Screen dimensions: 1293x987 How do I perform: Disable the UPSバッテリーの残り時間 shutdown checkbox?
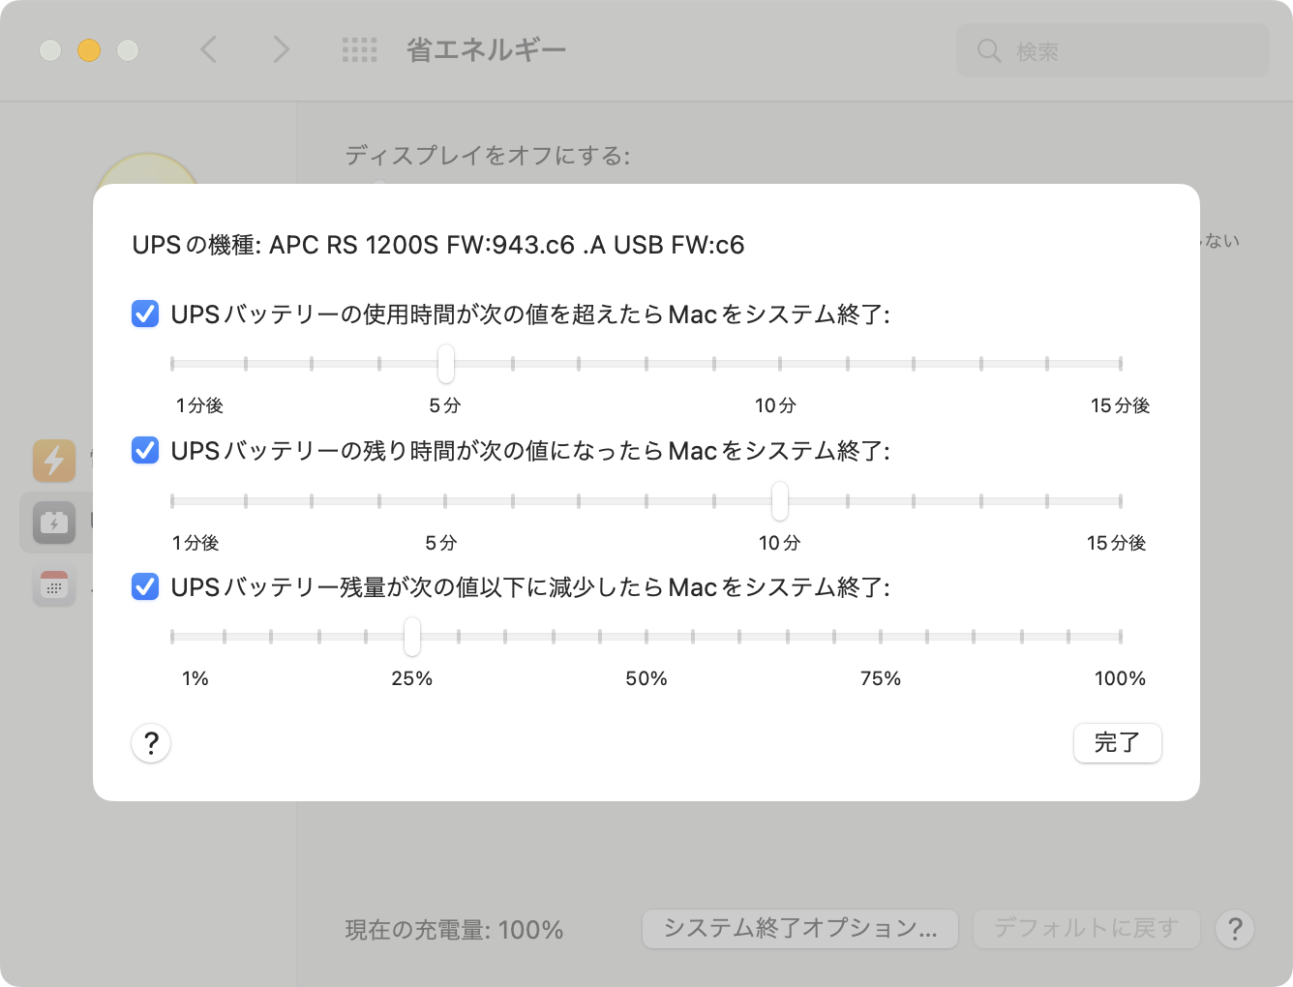(x=145, y=451)
